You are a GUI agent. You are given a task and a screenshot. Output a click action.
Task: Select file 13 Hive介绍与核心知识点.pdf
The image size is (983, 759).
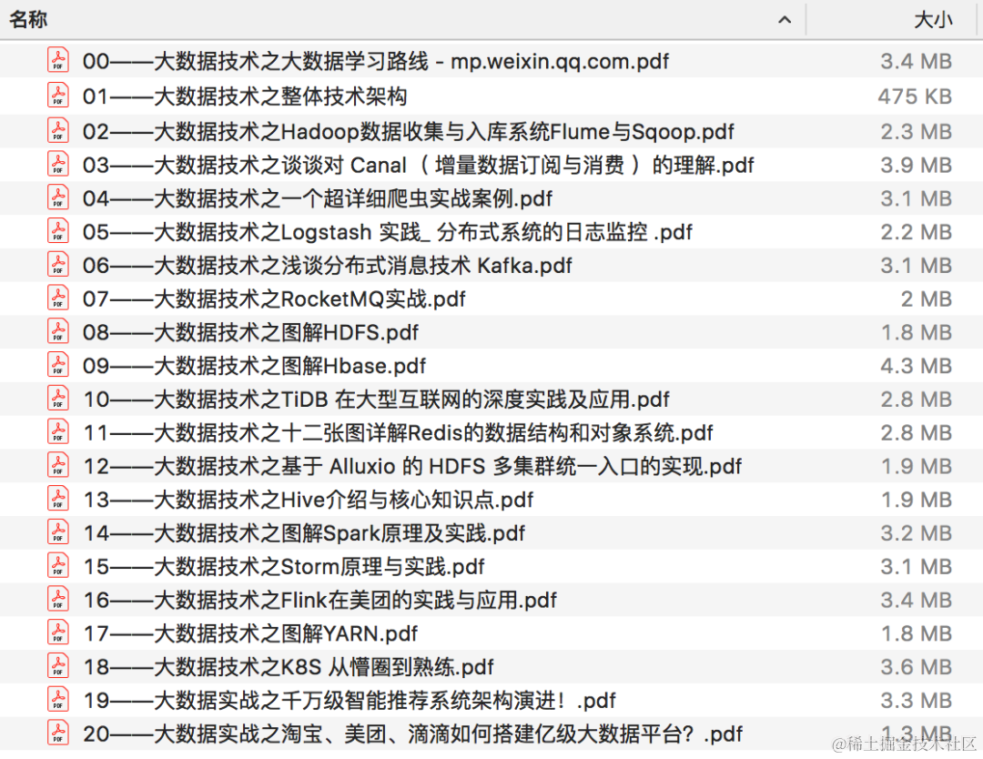pos(308,501)
